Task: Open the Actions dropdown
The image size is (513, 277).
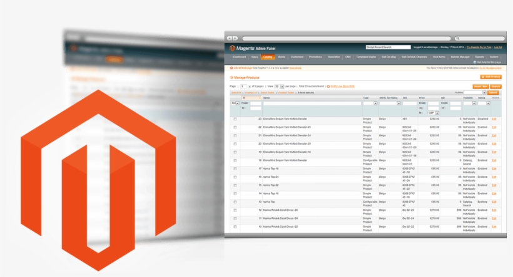Action: 475,93
